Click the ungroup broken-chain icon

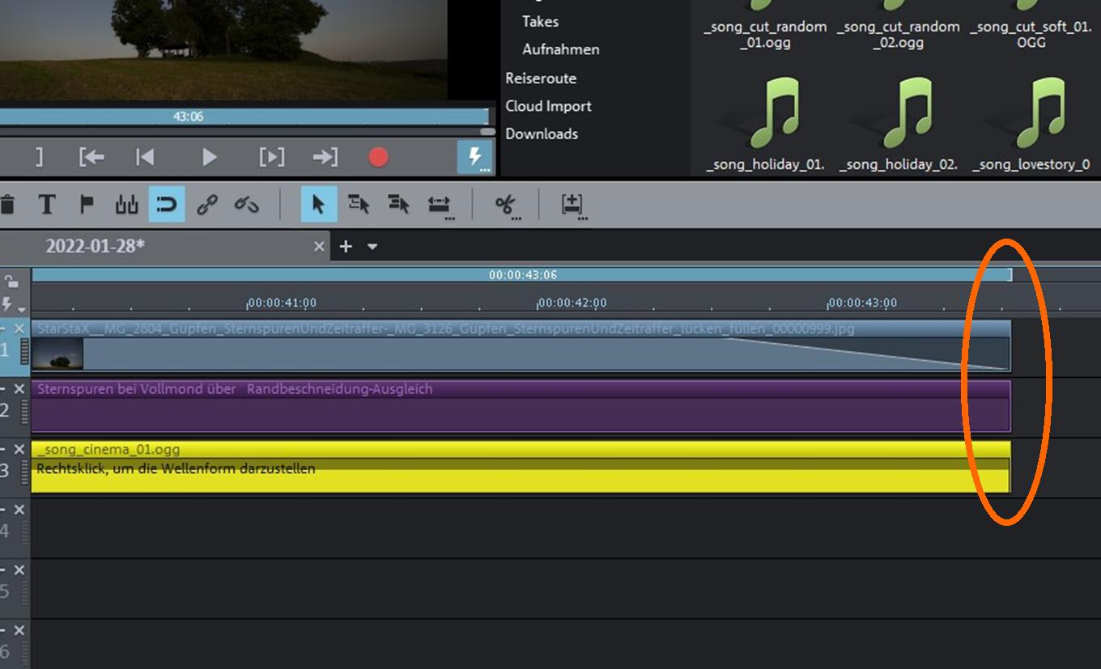click(x=246, y=205)
